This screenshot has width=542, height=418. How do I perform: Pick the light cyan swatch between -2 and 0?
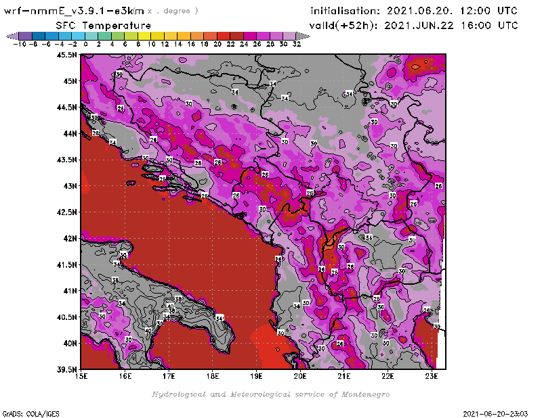click(x=78, y=36)
